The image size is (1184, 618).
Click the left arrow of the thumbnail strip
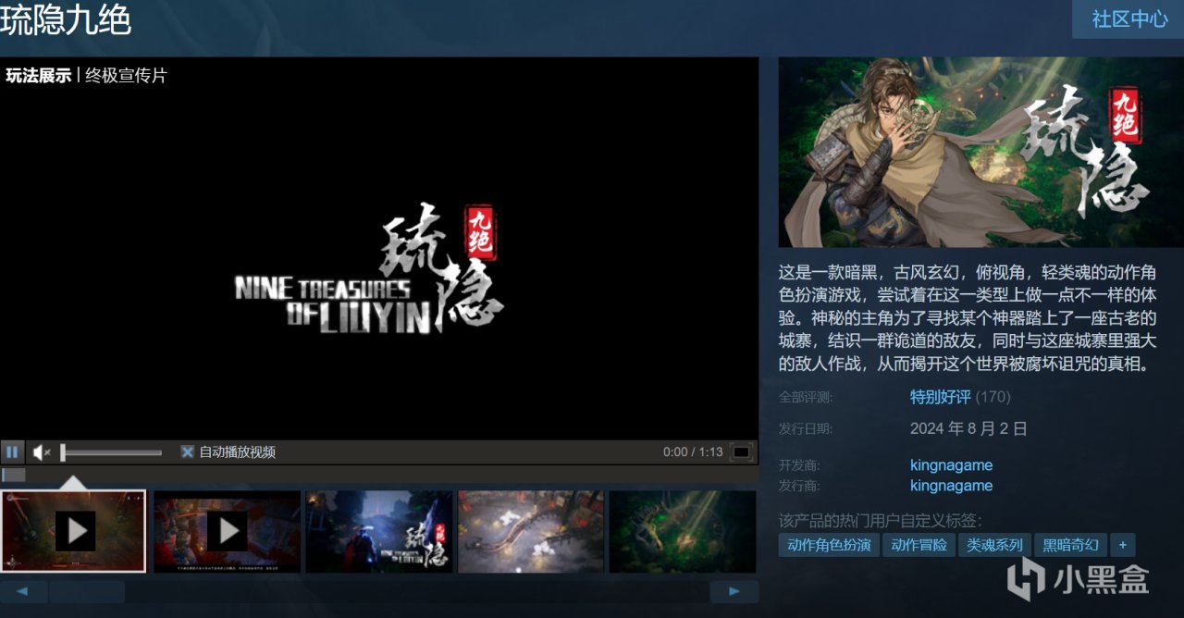24,591
